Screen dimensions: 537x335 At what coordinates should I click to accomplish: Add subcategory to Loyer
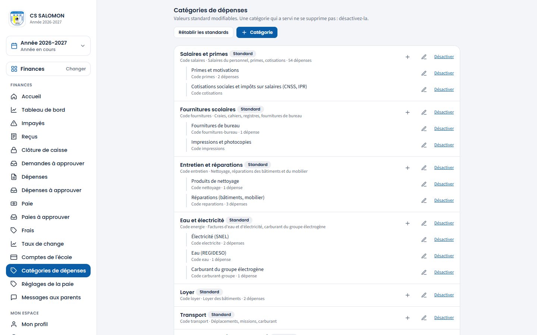coord(408,295)
